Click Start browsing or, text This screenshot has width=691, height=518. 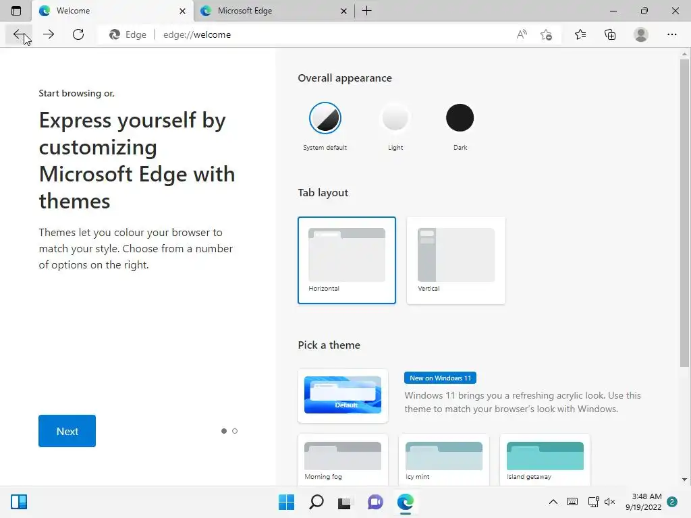click(77, 93)
